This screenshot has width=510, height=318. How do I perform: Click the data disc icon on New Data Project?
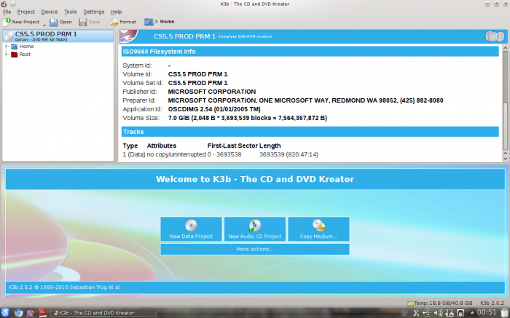click(x=191, y=226)
